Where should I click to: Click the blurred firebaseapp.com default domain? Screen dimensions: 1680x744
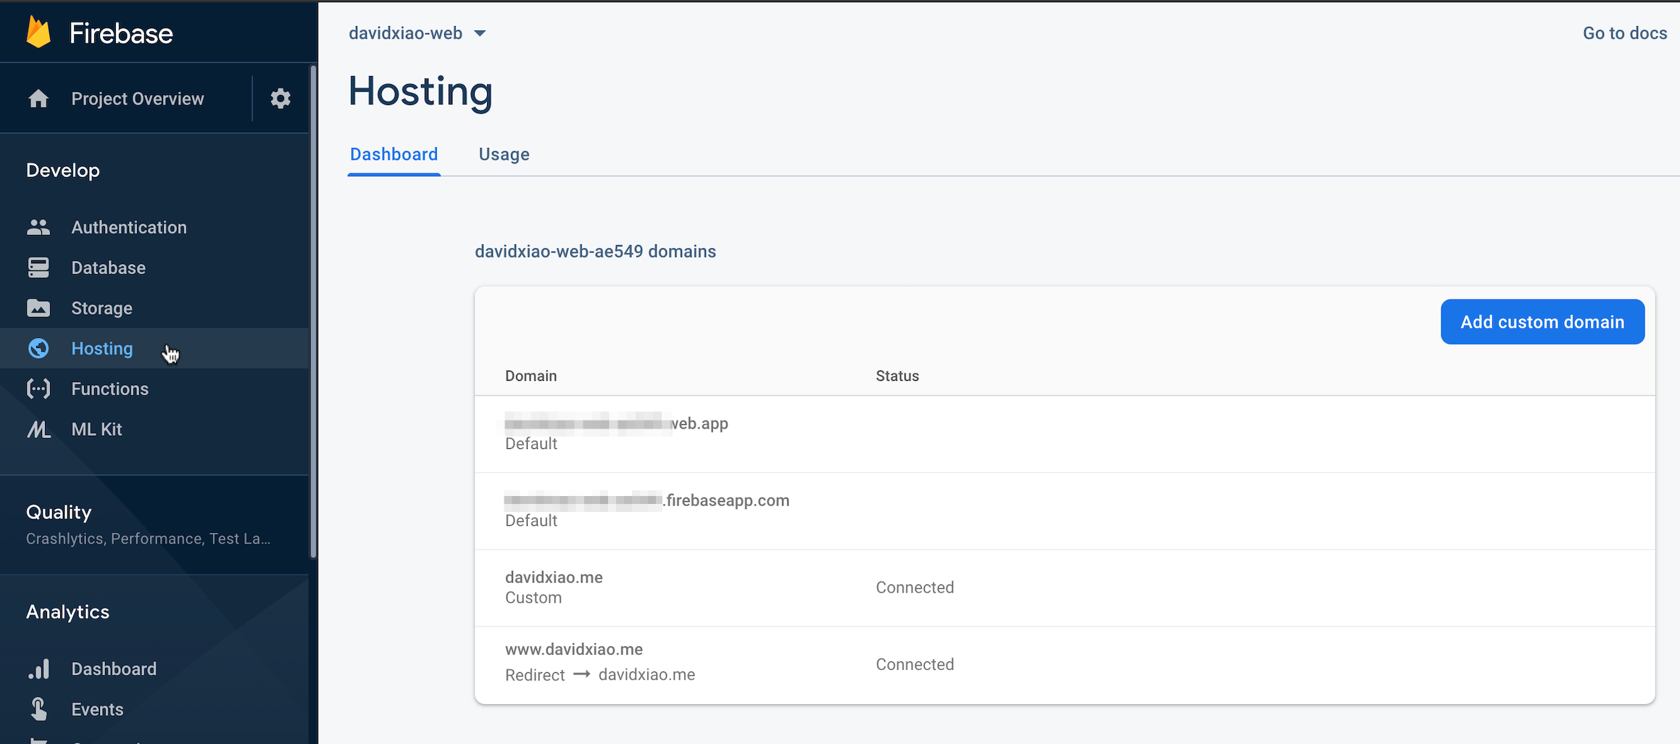tap(647, 500)
